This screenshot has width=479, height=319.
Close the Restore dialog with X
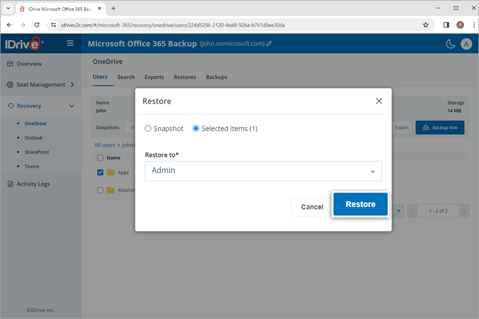379,101
